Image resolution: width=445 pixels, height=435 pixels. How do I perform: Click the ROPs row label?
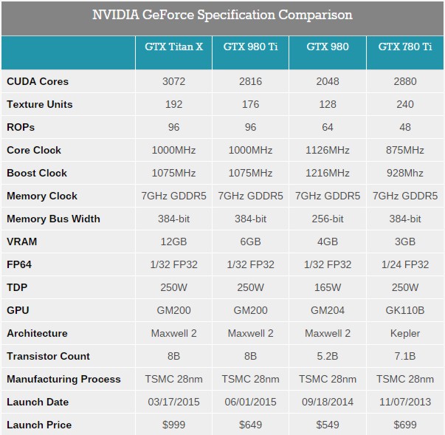coord(21,127)
